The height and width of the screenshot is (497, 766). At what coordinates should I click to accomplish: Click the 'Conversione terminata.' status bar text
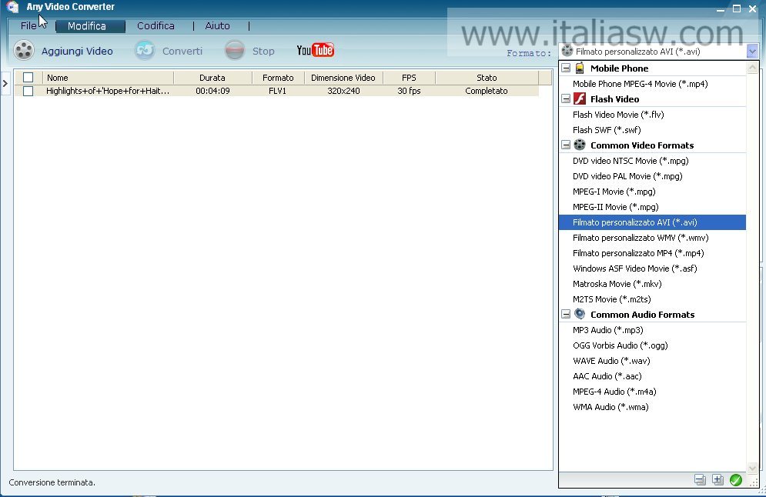tap(52, 482)
